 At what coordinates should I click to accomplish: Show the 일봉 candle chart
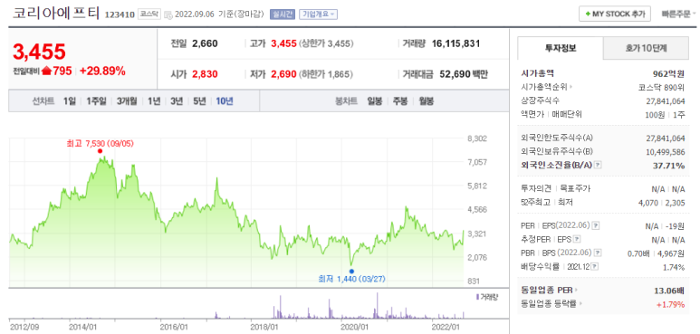tap(375, 101)
